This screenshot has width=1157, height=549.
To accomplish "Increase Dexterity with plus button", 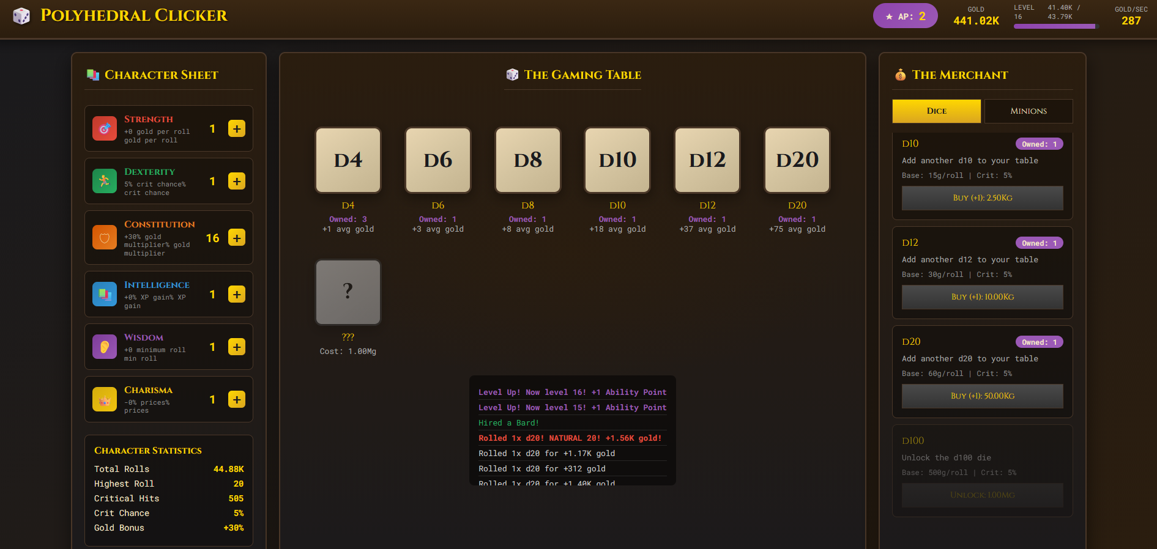I will coord(237,181).
